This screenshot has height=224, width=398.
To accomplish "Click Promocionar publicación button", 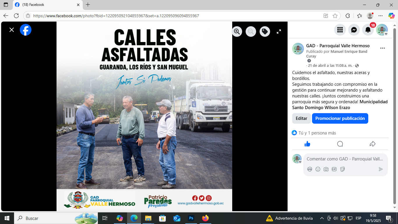I will click(340, 118).
